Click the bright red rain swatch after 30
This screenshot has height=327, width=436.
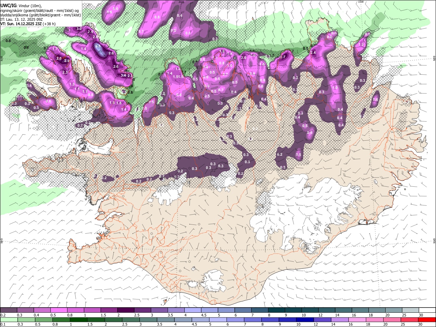click(x=427, y=320)
